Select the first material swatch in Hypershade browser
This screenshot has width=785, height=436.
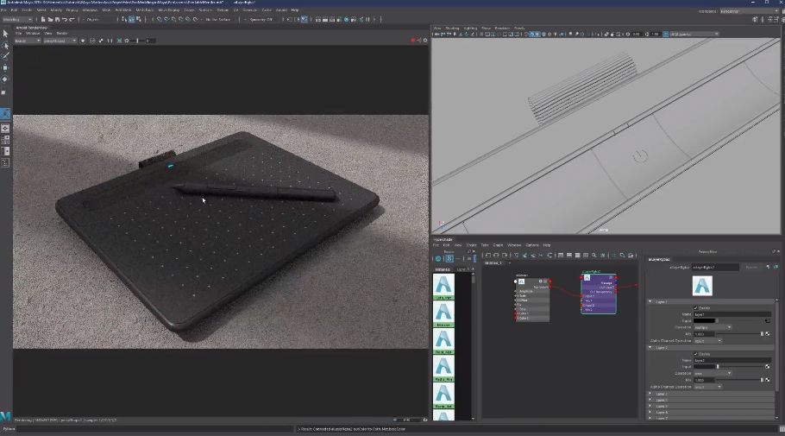[443, 287]
